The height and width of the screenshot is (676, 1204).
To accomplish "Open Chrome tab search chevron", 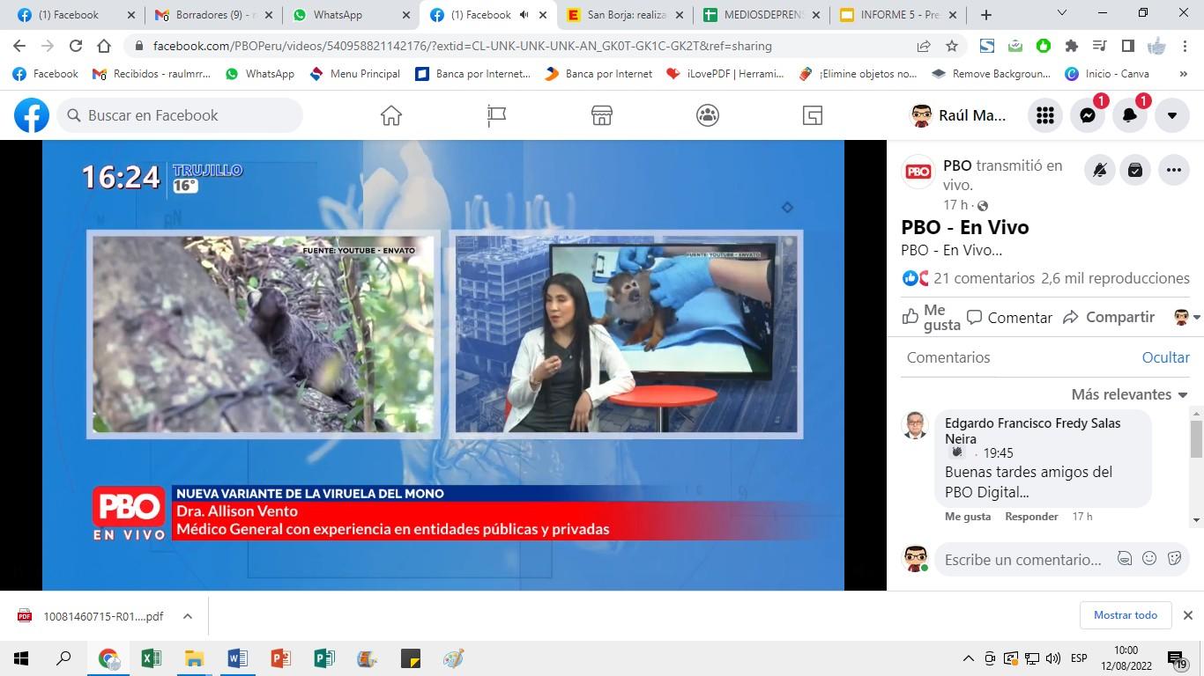I will [x=1062, y=14].
